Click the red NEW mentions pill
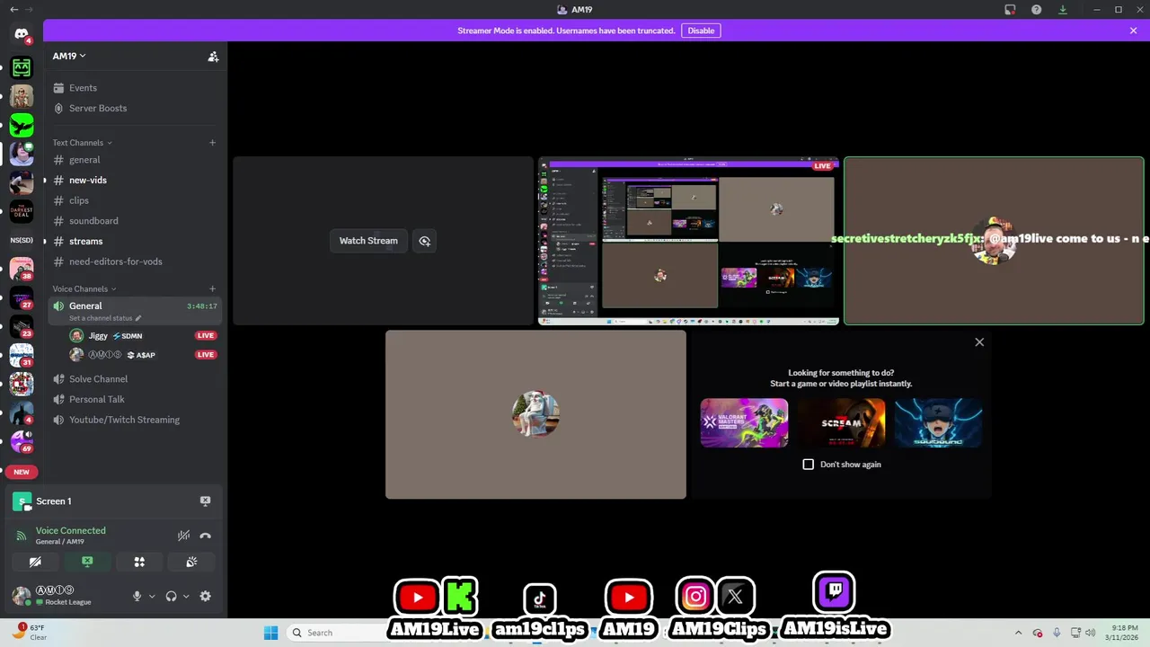 [22, 472]
